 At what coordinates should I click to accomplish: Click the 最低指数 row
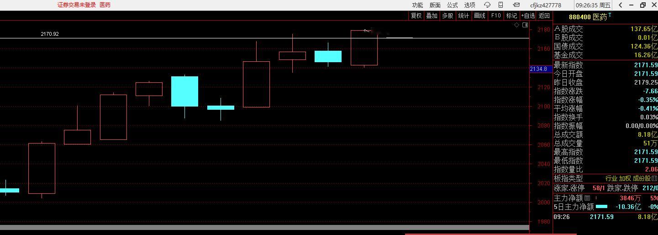(x=605, y=160)
